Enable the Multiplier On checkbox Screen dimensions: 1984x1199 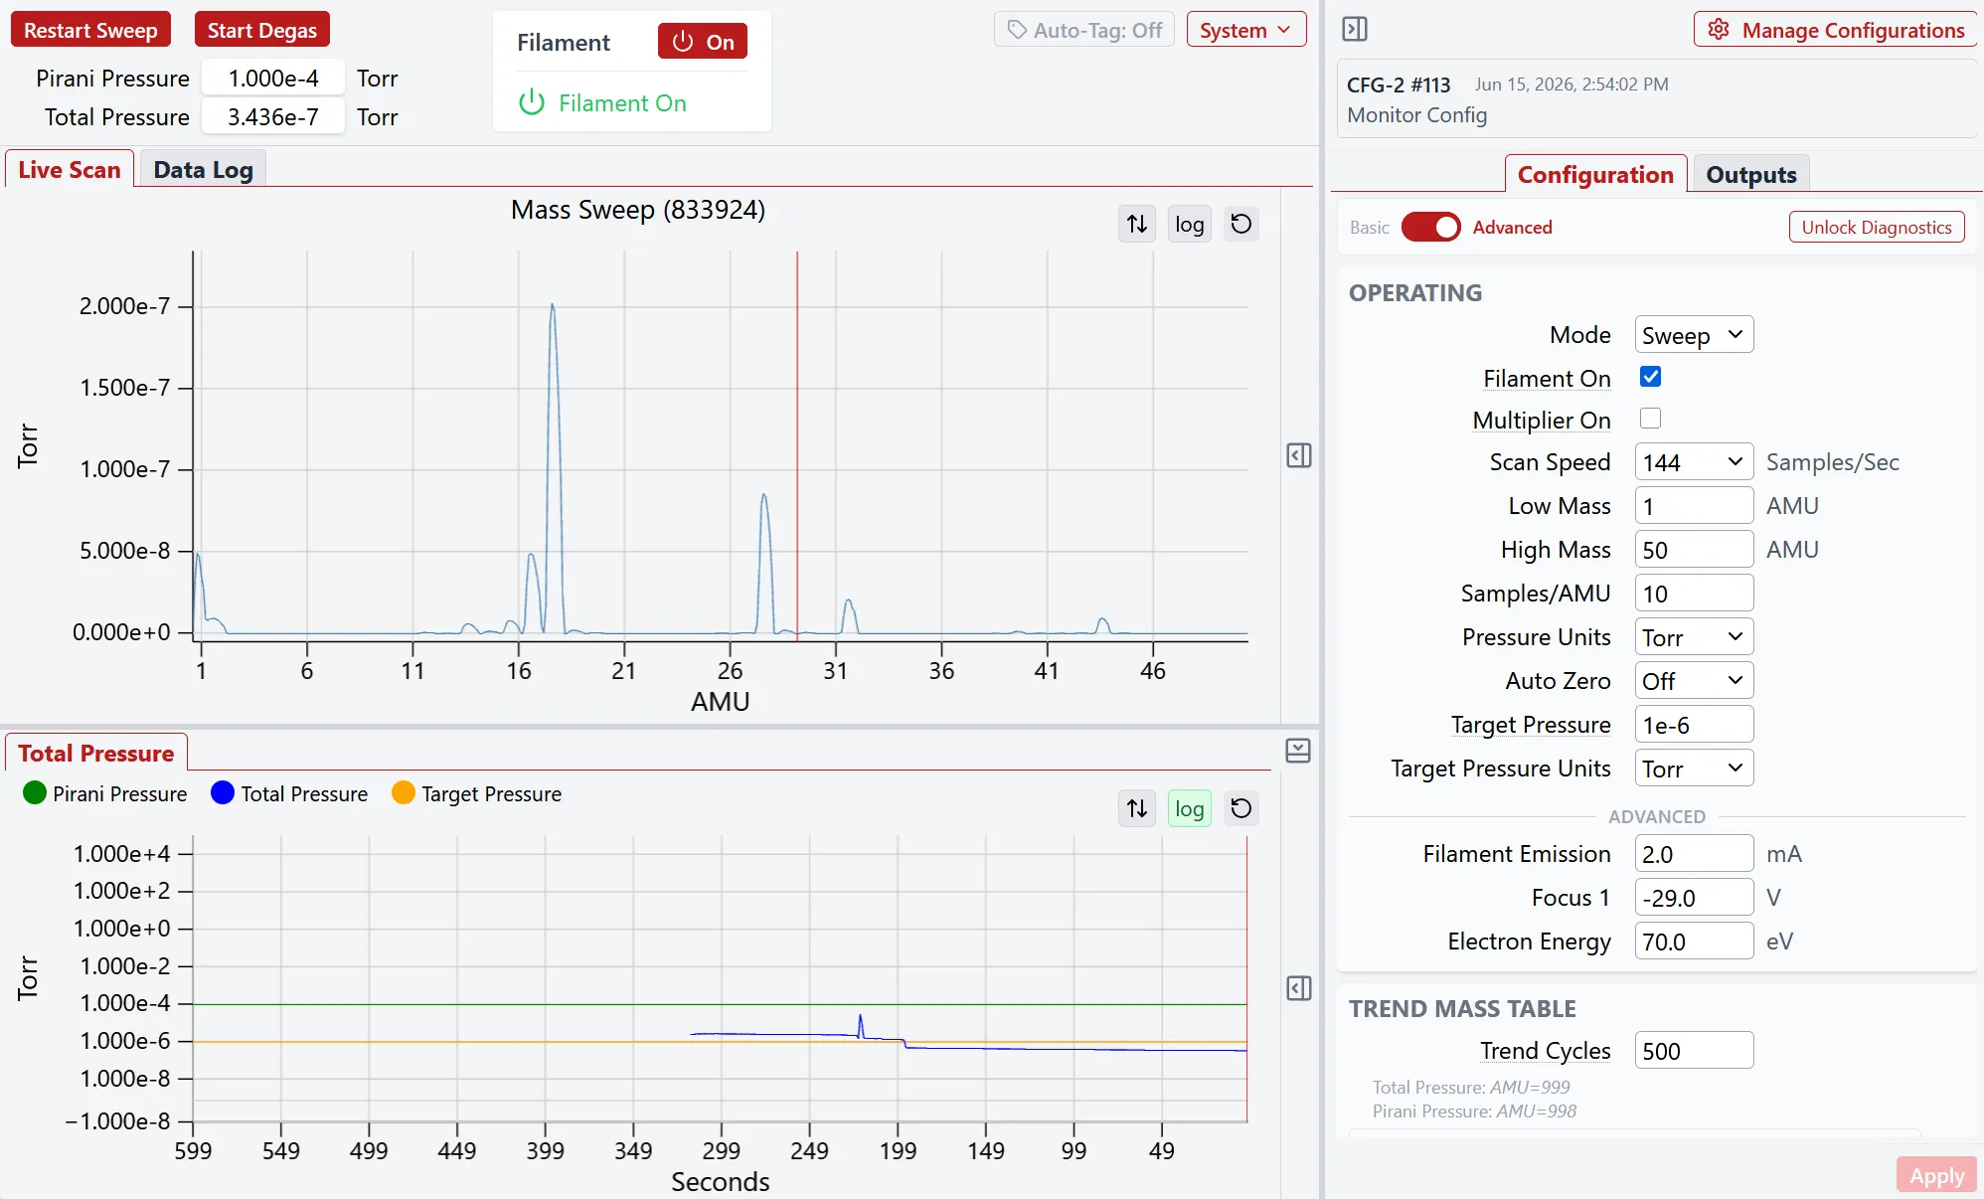pyautogui.click(x=1651, y=419)
